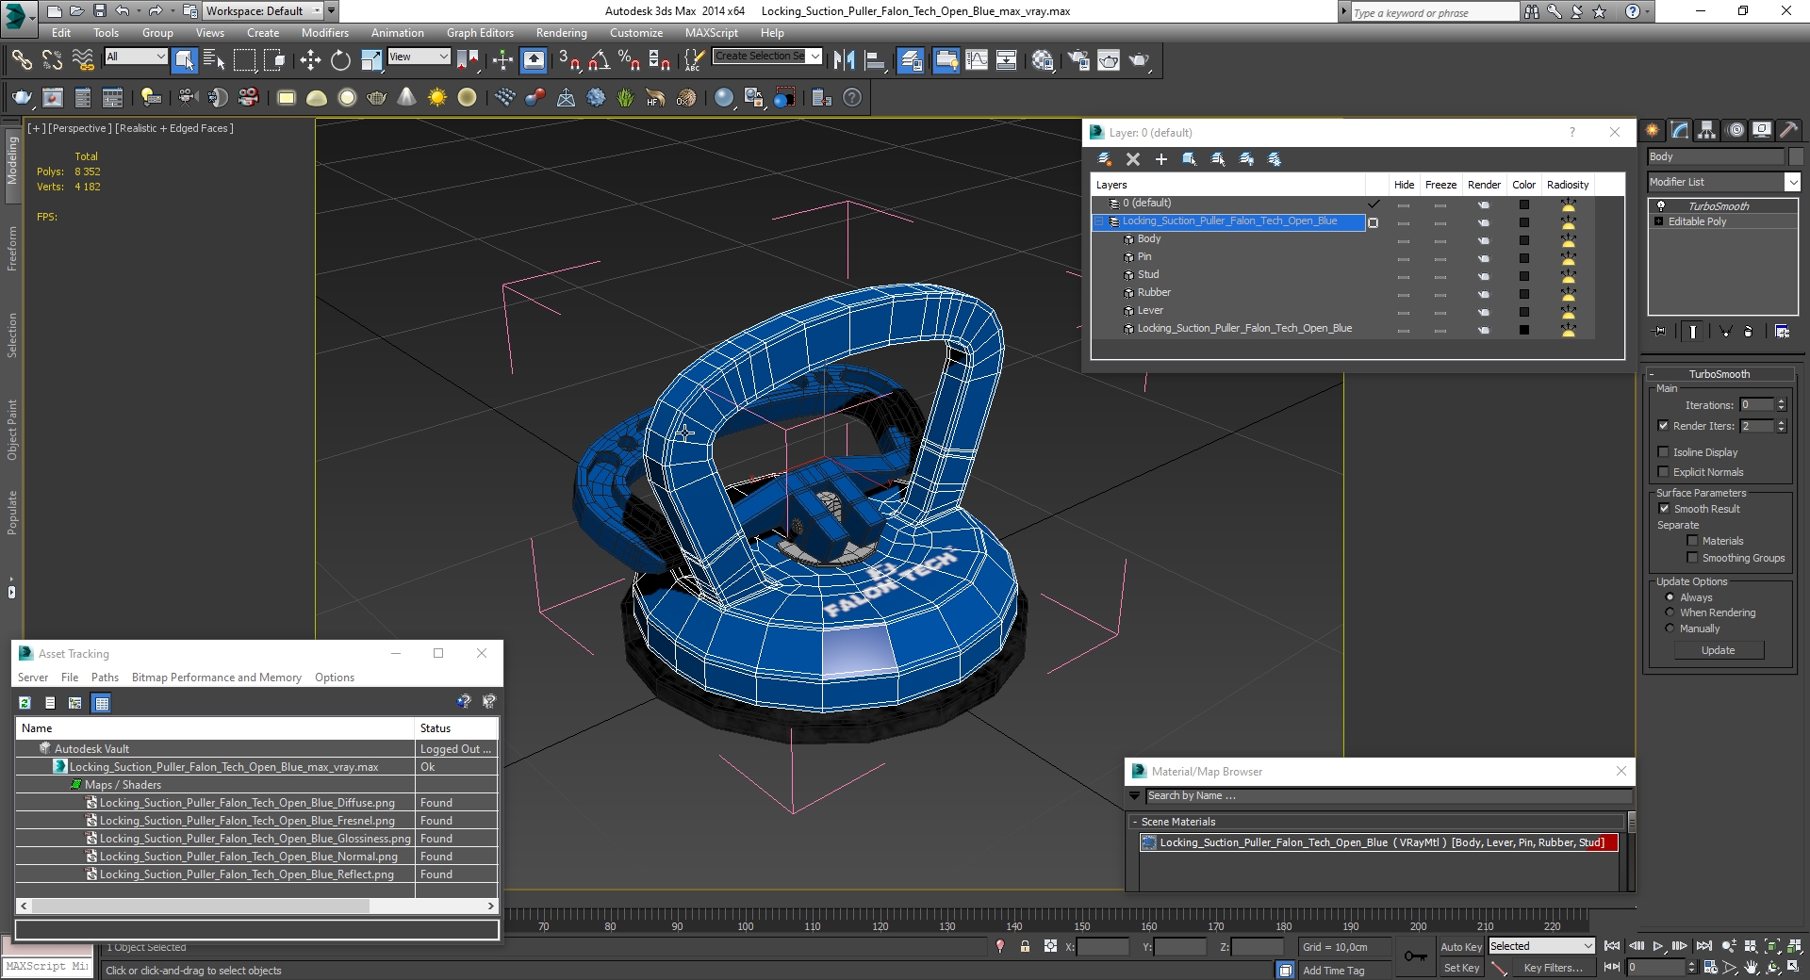This screenshot has width=1810, height=980.
Task: Open the Modifier List dropdown
Action: [x=1723, y=182]
